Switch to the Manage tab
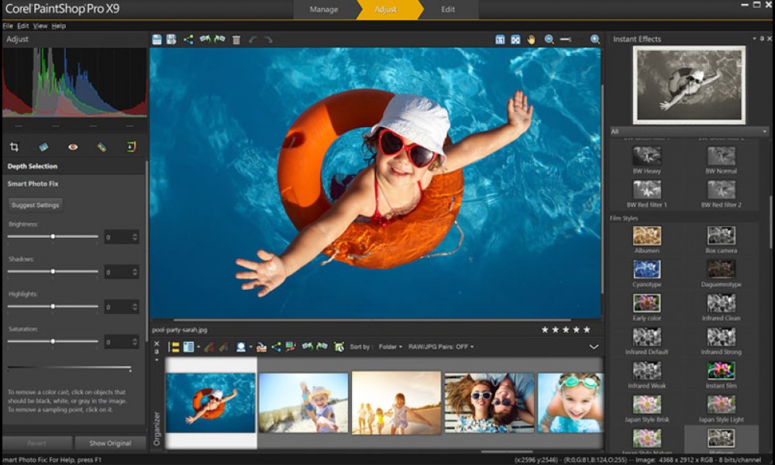Screen dimensions: 775x465 [324, 9]
